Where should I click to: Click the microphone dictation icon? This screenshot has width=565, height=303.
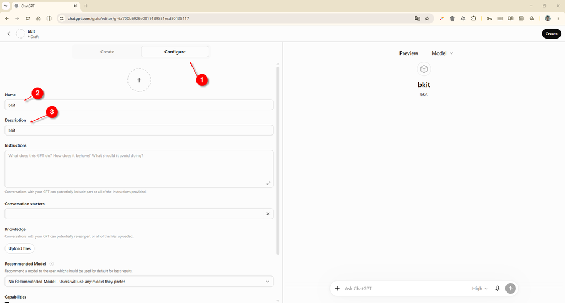498,288
